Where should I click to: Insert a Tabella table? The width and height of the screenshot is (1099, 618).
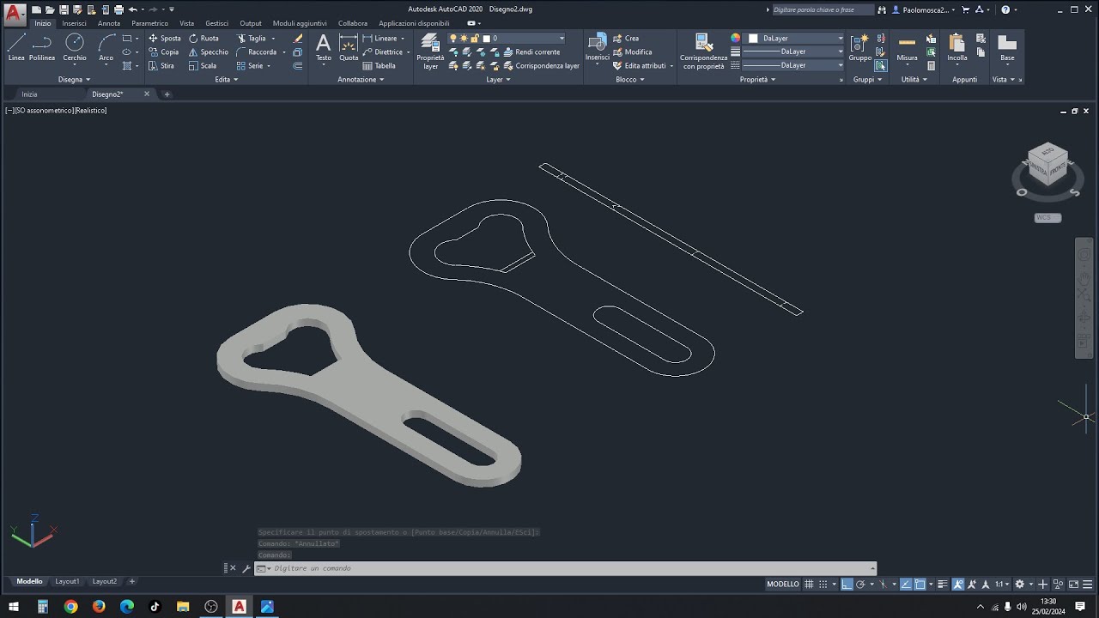coord(379,66)
